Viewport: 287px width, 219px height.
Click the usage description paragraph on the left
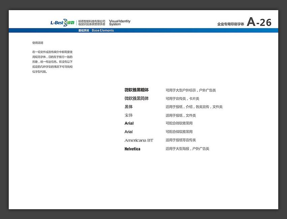point(52,62)
